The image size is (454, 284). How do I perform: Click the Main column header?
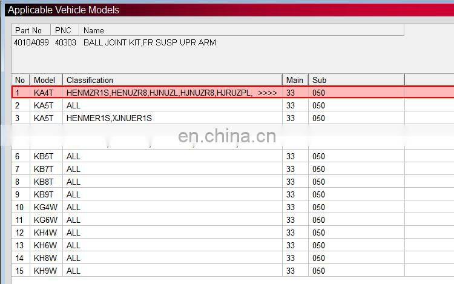295,80
